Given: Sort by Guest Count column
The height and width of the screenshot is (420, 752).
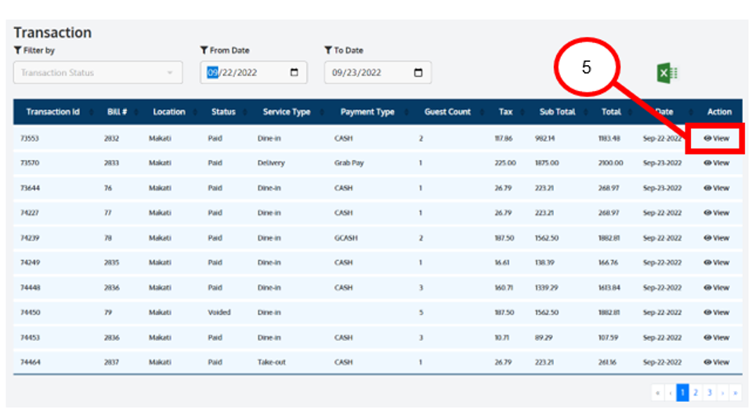Looking at the screenshot, I should click(x=447, y=112).
